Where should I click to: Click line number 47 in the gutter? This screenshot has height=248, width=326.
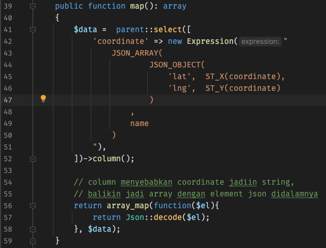pyautogui.click(x=8, y=100)
